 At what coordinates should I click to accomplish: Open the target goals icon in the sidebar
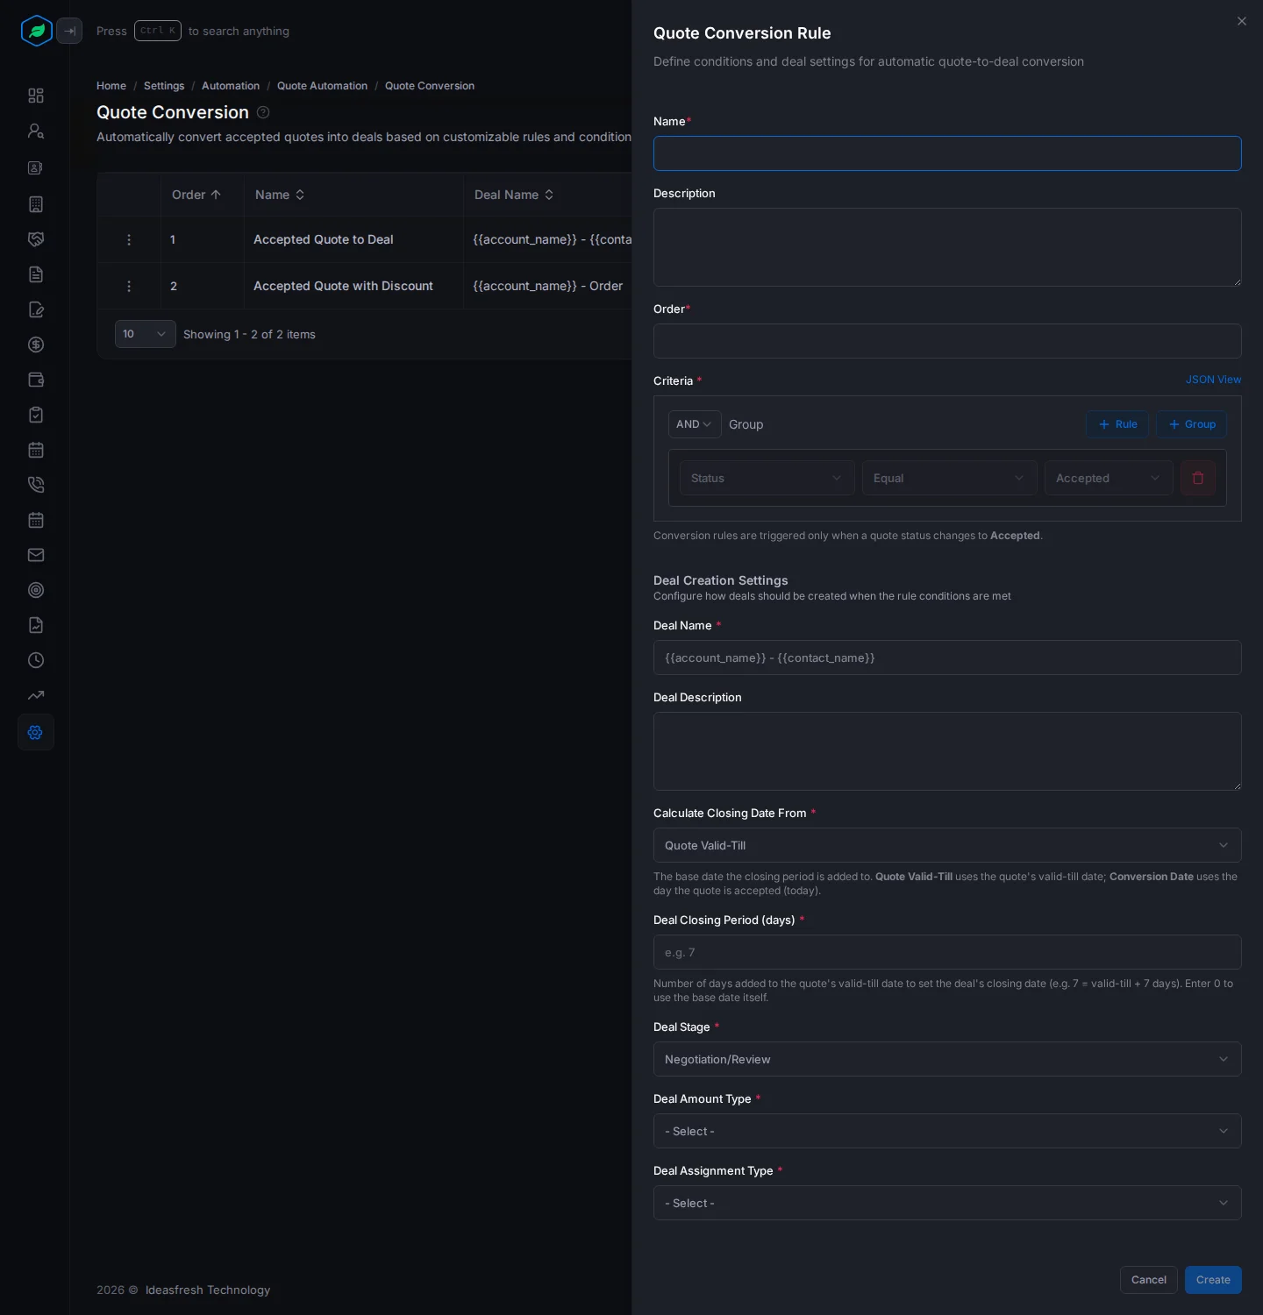pyautogui.click(x=36, y=590)
